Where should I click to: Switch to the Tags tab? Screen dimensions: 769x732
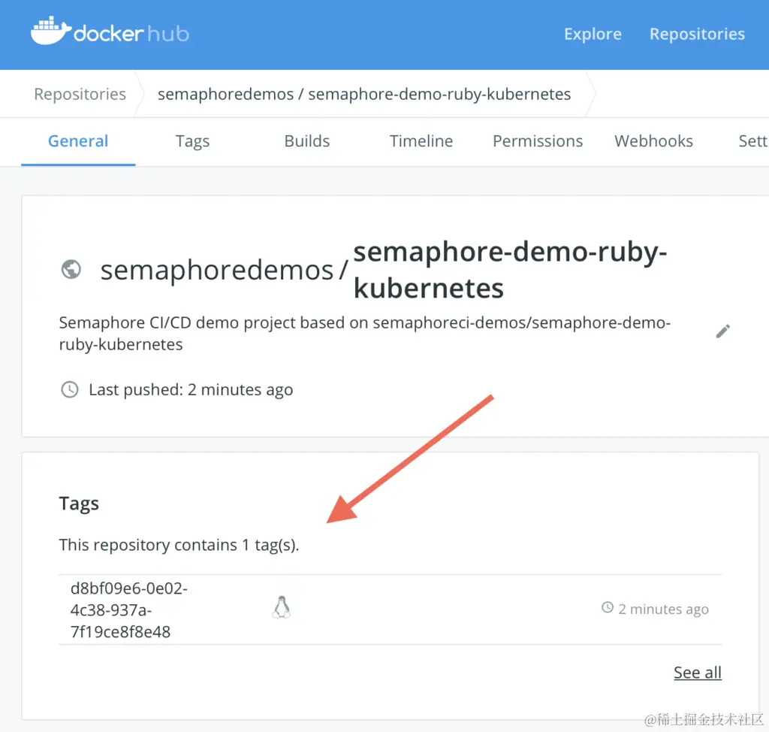(192, 141)
